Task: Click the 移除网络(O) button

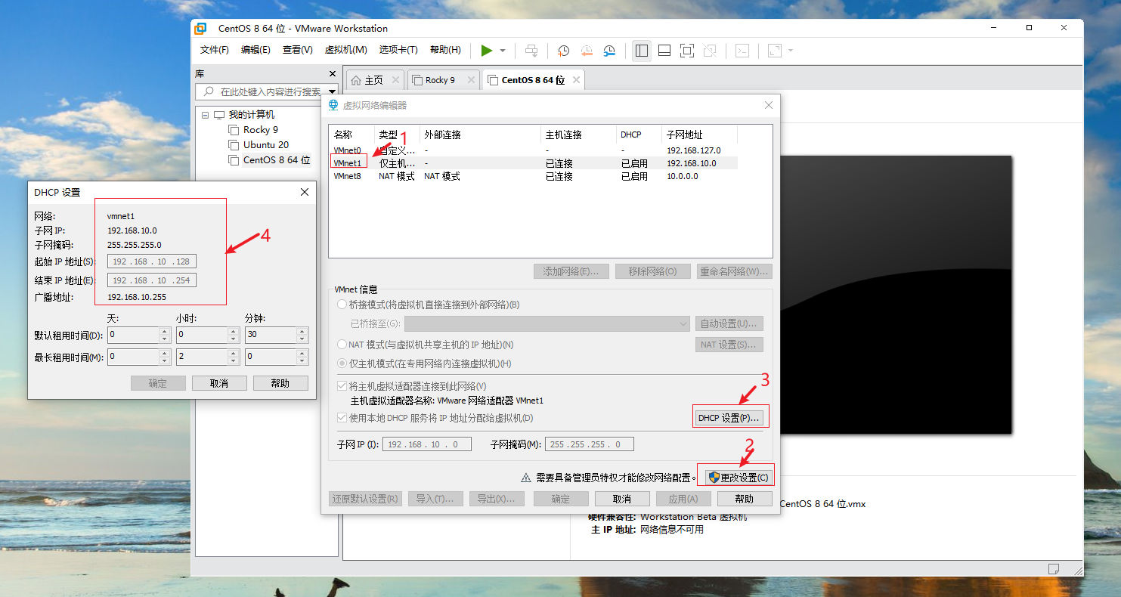Action: [652, 271]
